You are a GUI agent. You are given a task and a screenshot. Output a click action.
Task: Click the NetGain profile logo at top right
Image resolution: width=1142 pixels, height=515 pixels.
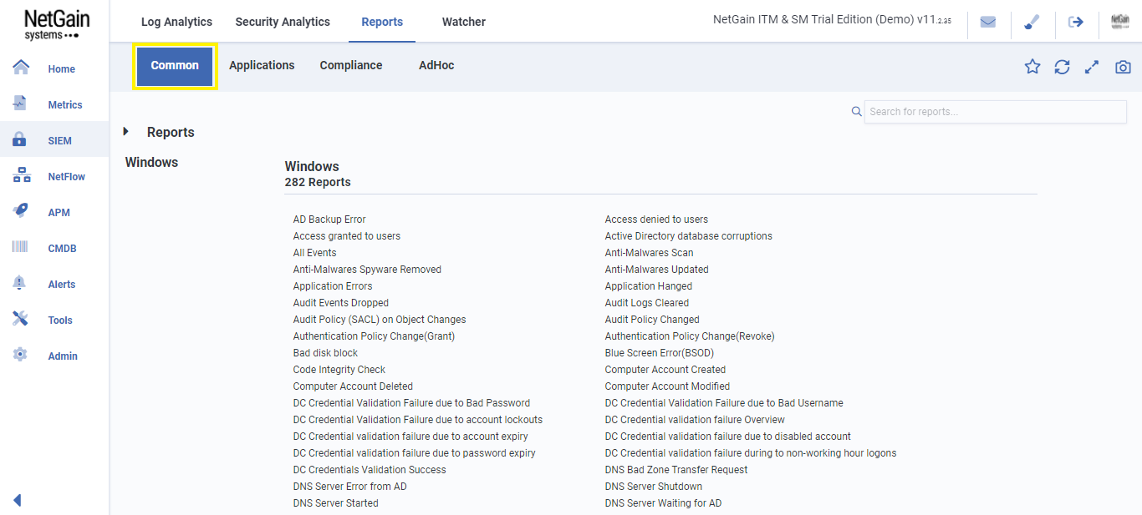pyautogui.click(x=1120, y=23)
